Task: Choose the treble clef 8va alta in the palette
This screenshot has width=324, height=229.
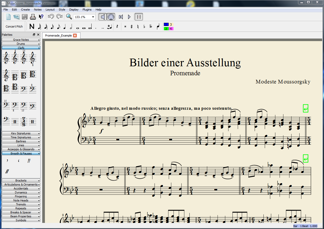Action: (15, 57)
